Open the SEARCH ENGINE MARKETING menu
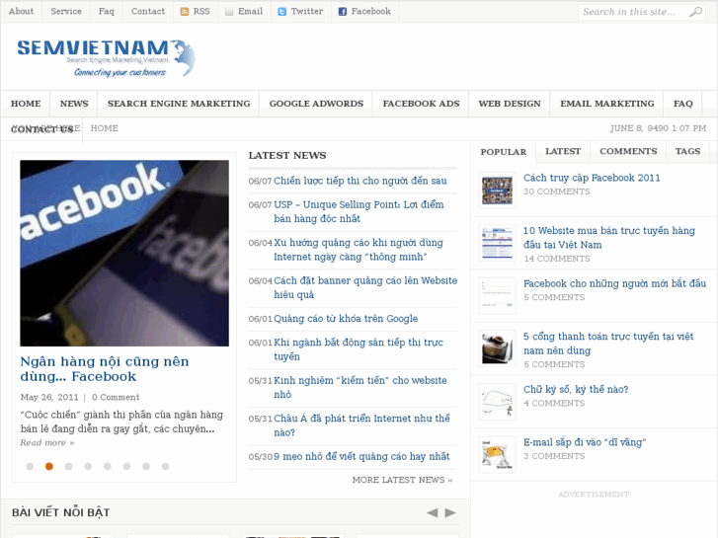Image resolution: width=718 pixels, height=538 pixels. (x=179, y=104)
